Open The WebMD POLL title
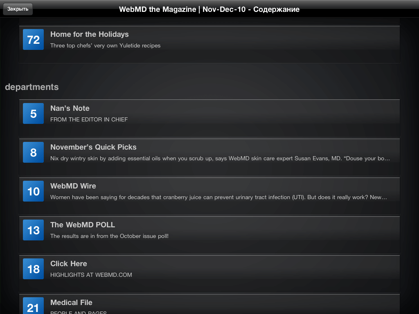The width and height of the screenshot is (419, 314). pos(83,225)
